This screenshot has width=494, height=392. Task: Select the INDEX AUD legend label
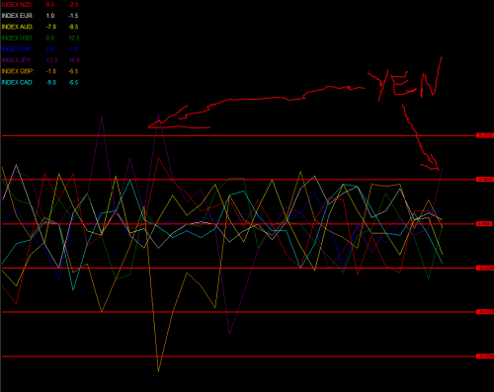(x=17, y=27)
